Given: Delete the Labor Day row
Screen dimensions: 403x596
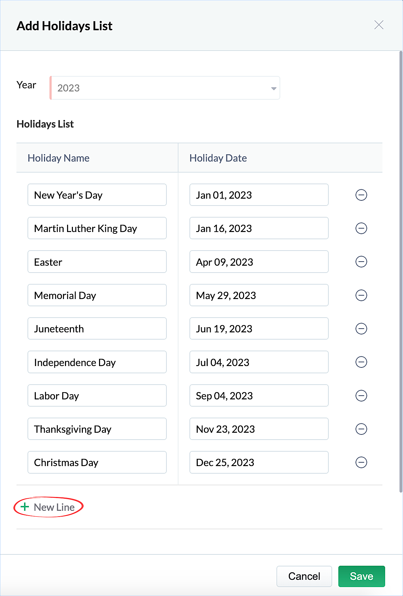Looking at the screenshot, I should 361,396.
